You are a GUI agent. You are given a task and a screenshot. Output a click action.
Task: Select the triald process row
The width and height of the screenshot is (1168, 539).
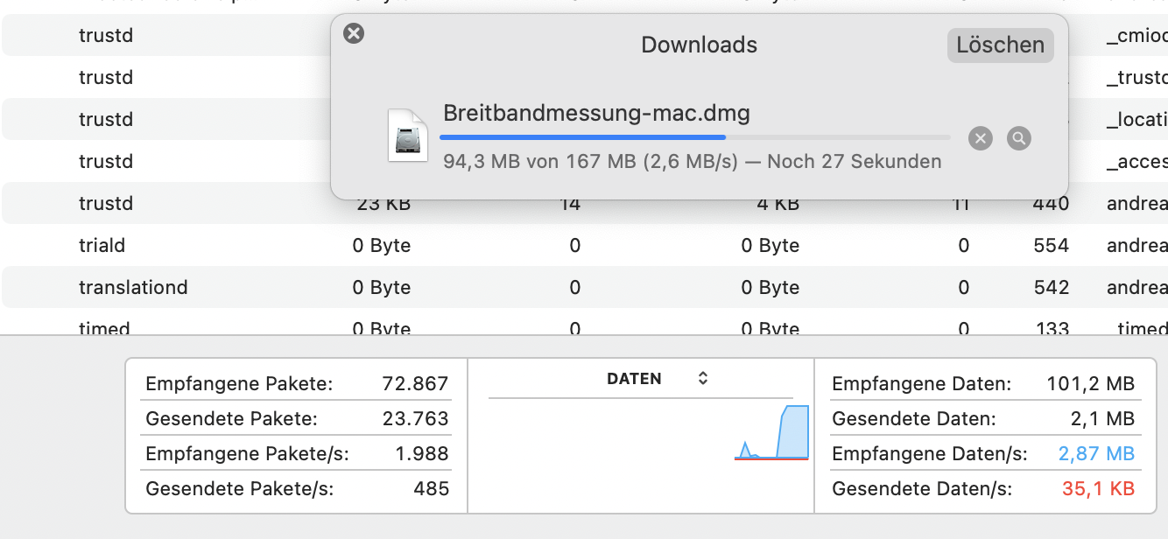tap(102, 246)
